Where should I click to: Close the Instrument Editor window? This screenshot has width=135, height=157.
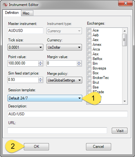coord(126,3)
